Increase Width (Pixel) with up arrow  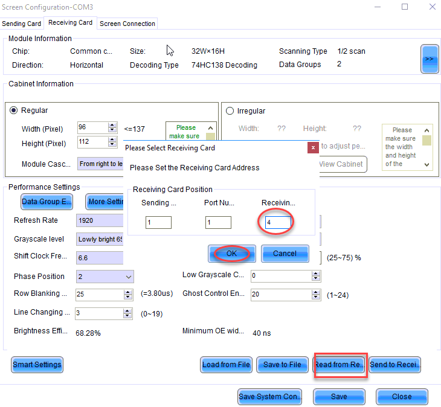tap(112, 125)
